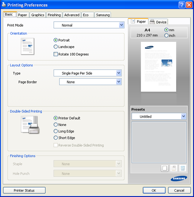The width and height of the screenshot is (194, 197).
Task: Confirm settings with the OK button
Action: tap(154, 190)
